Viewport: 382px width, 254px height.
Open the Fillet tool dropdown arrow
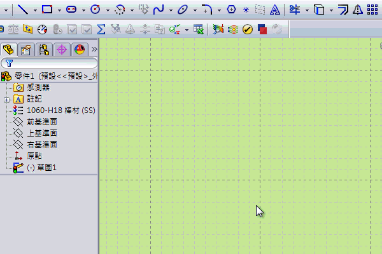click(219, 10)
